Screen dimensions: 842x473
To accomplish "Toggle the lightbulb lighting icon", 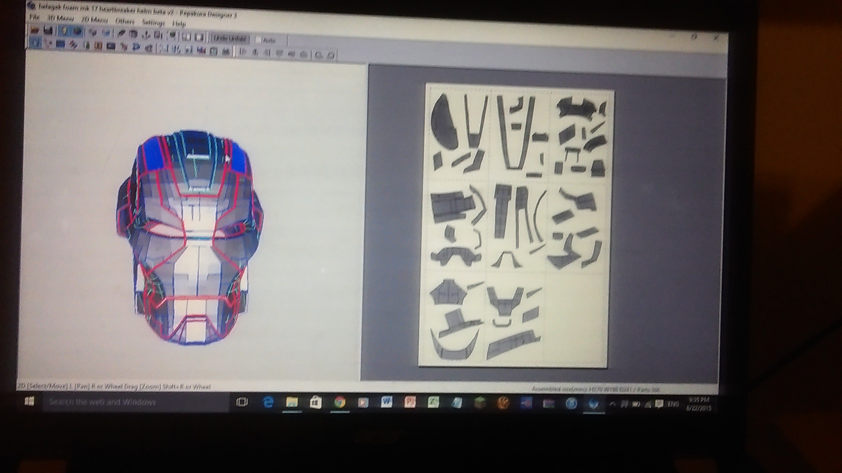I will 64,32.
